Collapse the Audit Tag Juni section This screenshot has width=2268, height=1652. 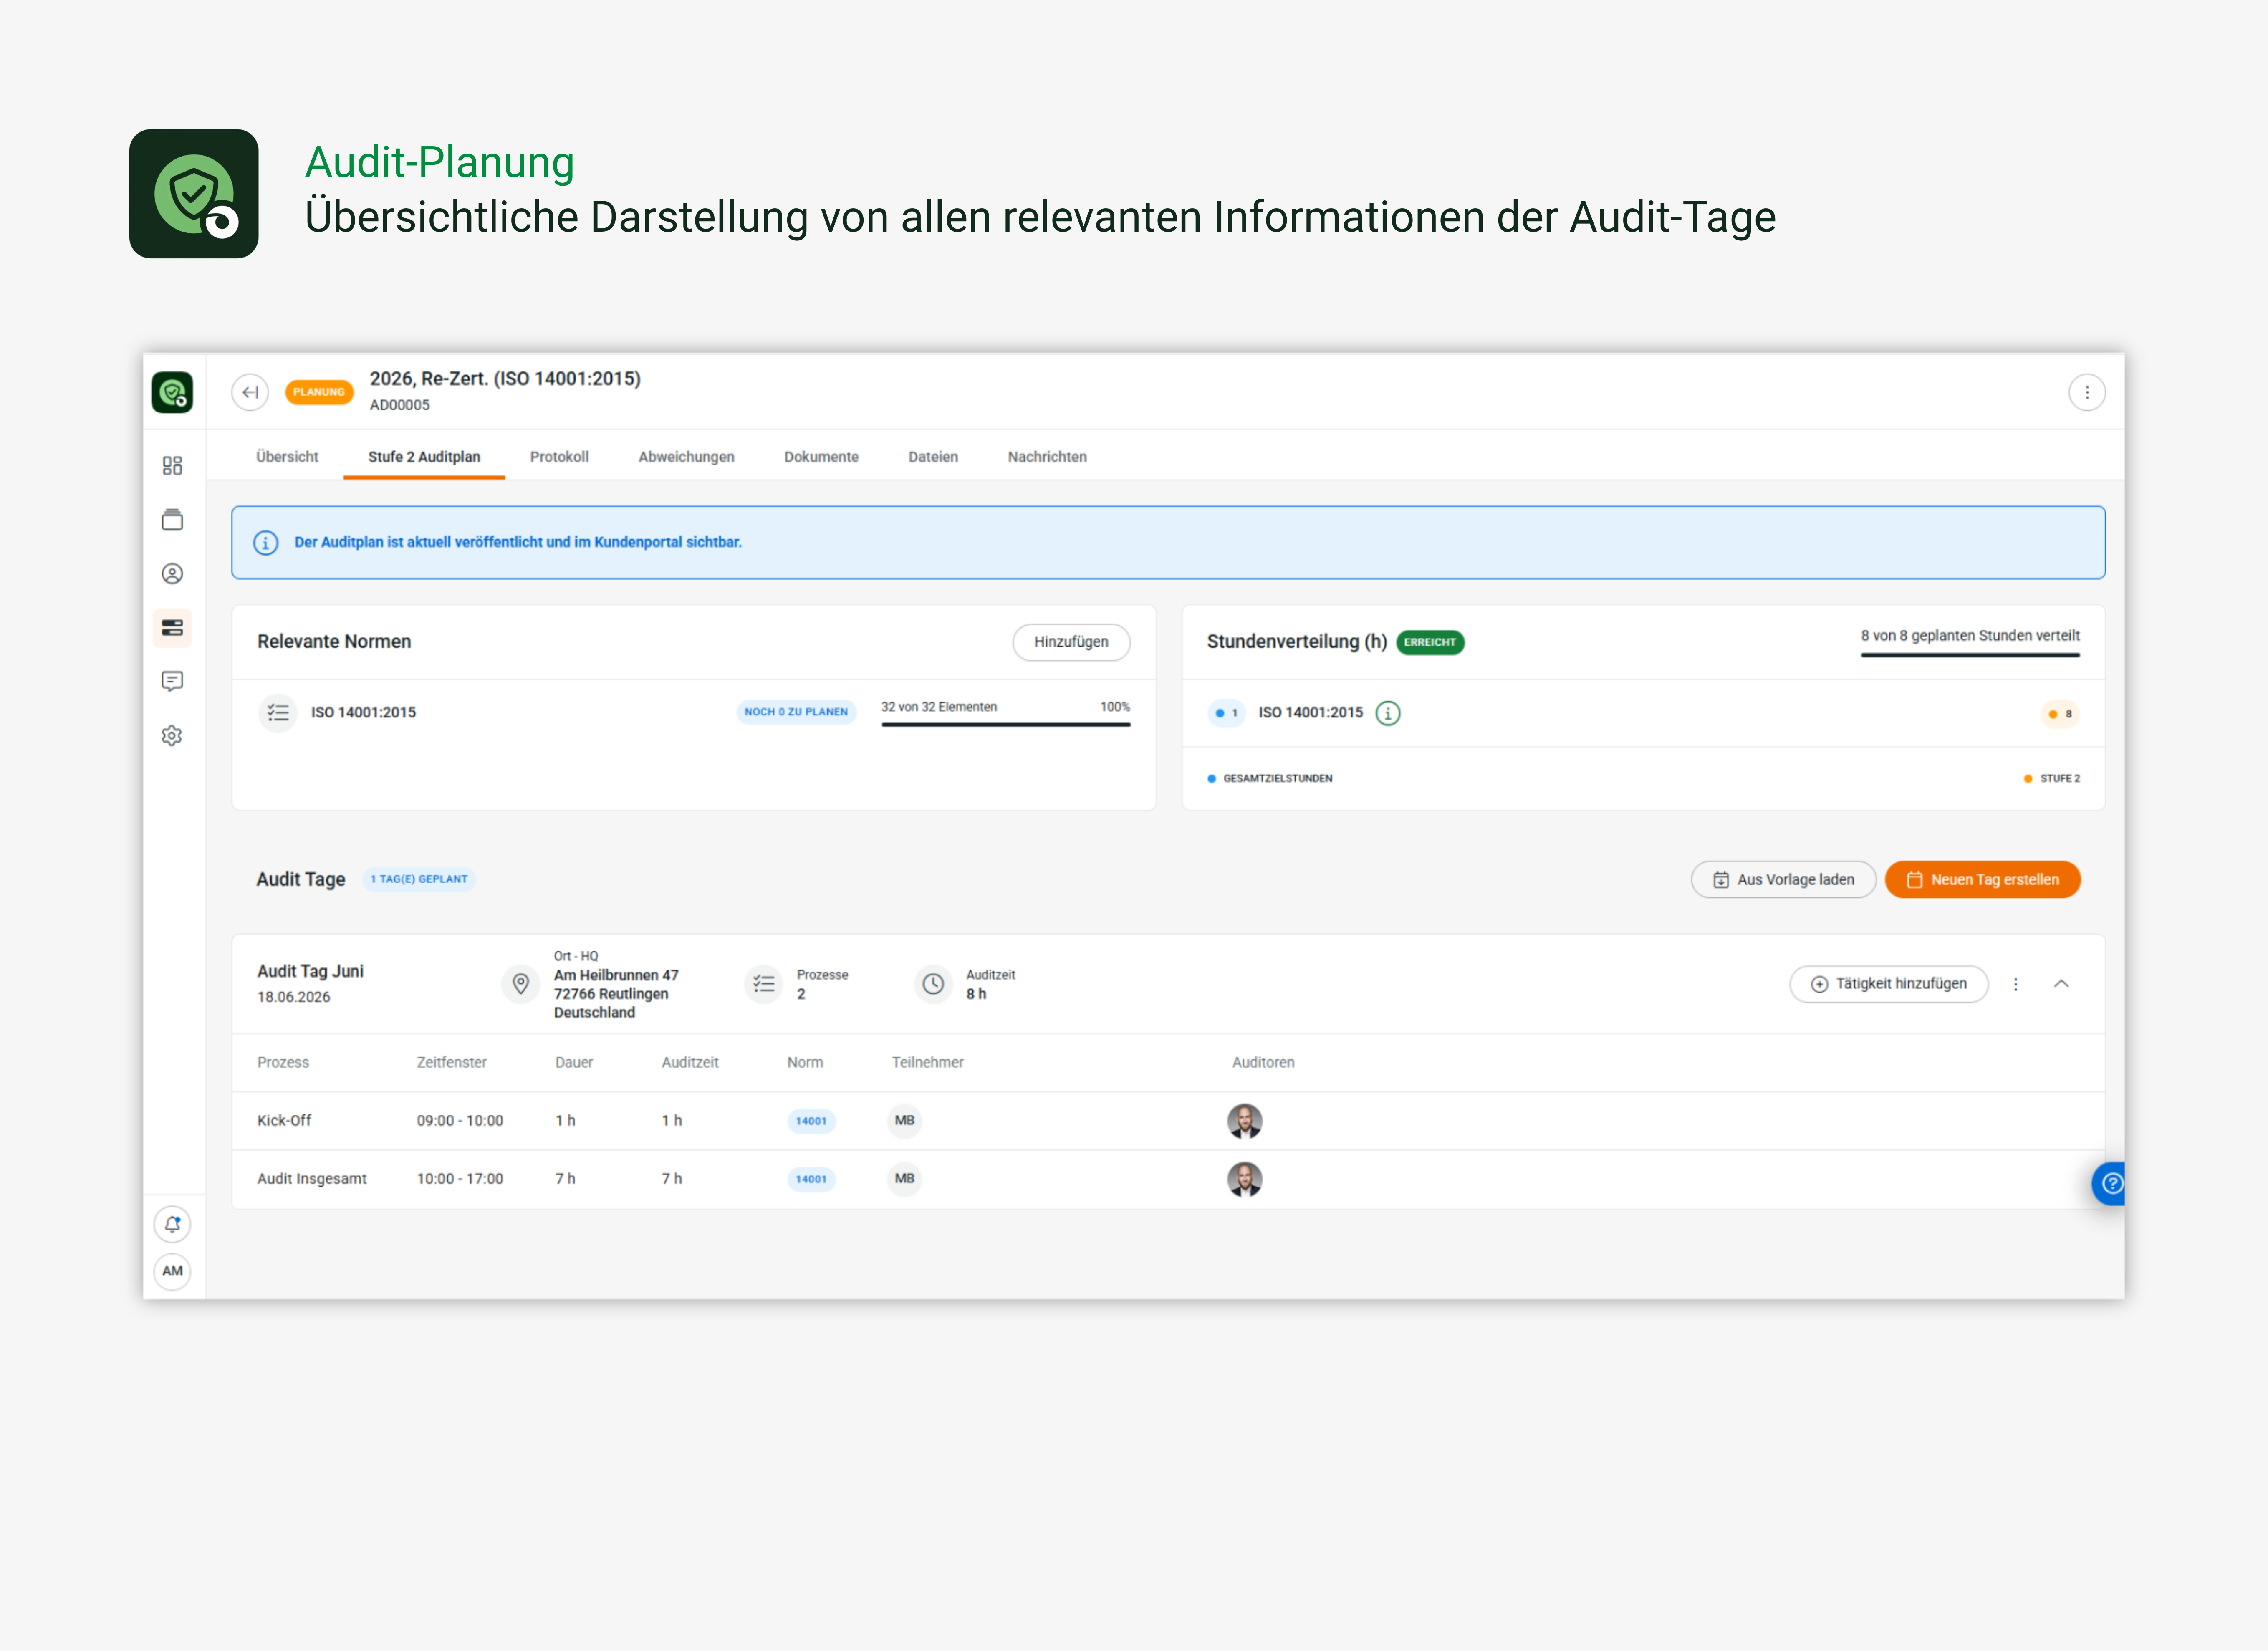pos(2061,984)
